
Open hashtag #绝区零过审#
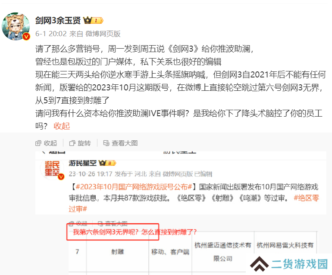tap(194, 203)
